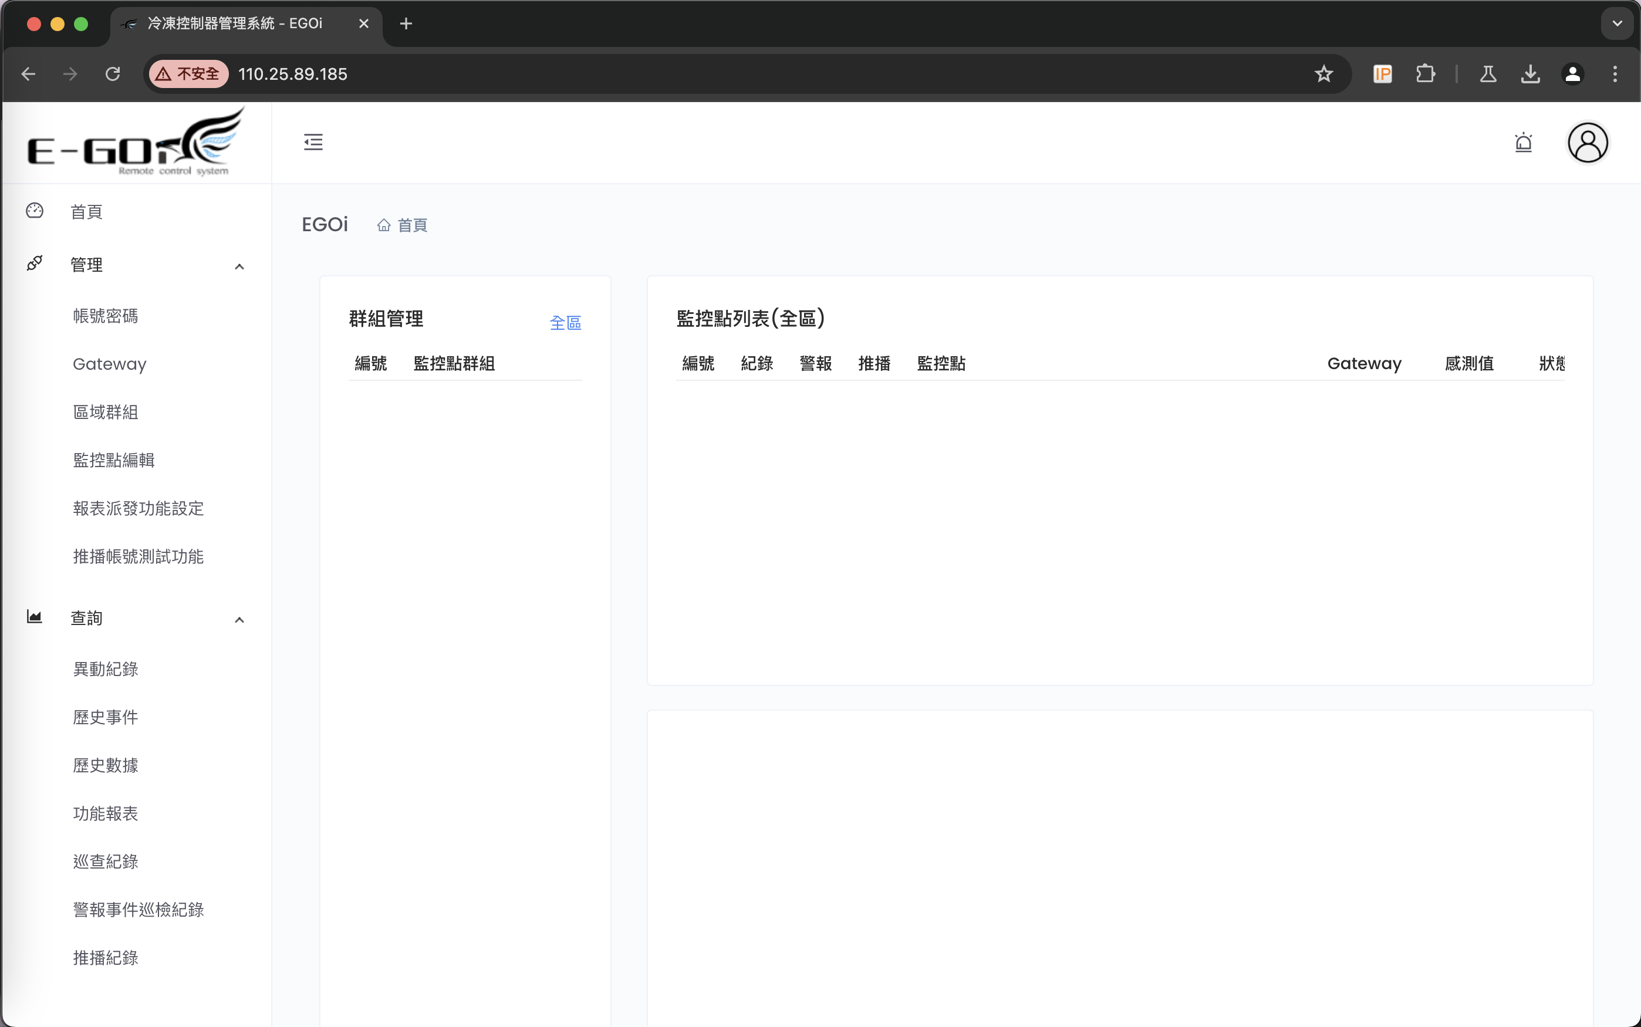The image size is (1641, 1027).
Task: Click the 不安全 security warning badge
Action: (x=188, y=73)
